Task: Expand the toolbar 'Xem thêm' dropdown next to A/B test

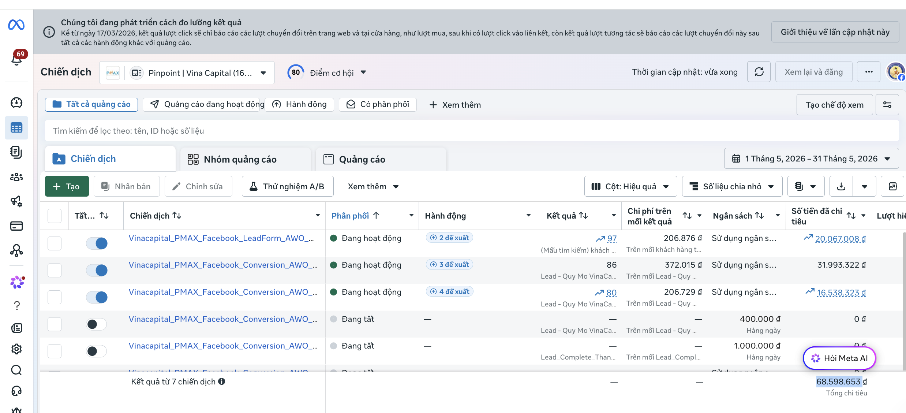Action: tap(373, 186)
